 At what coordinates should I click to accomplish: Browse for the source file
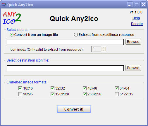pyautogui.click(x=133, y=42)
